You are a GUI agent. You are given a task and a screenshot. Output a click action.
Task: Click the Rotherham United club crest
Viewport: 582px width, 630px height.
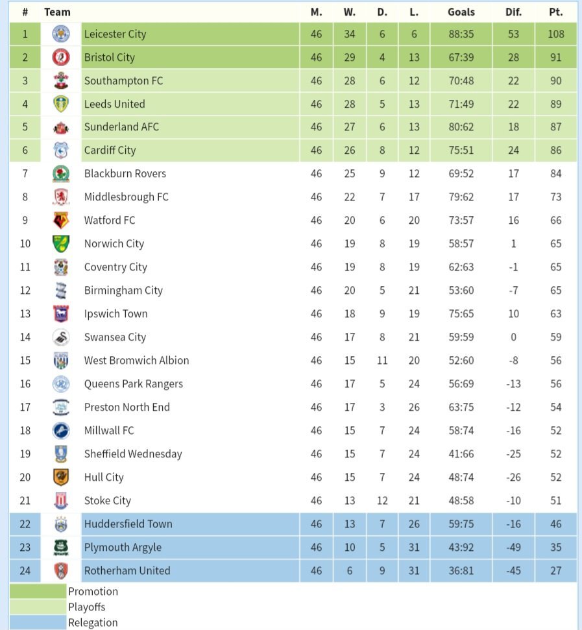61,570
